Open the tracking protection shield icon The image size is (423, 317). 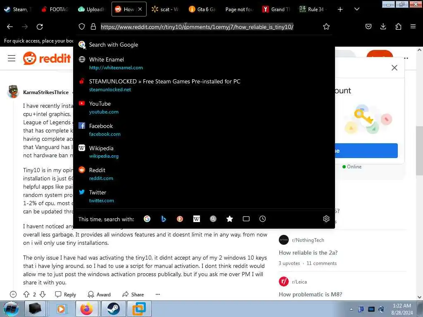pos(82,26)
